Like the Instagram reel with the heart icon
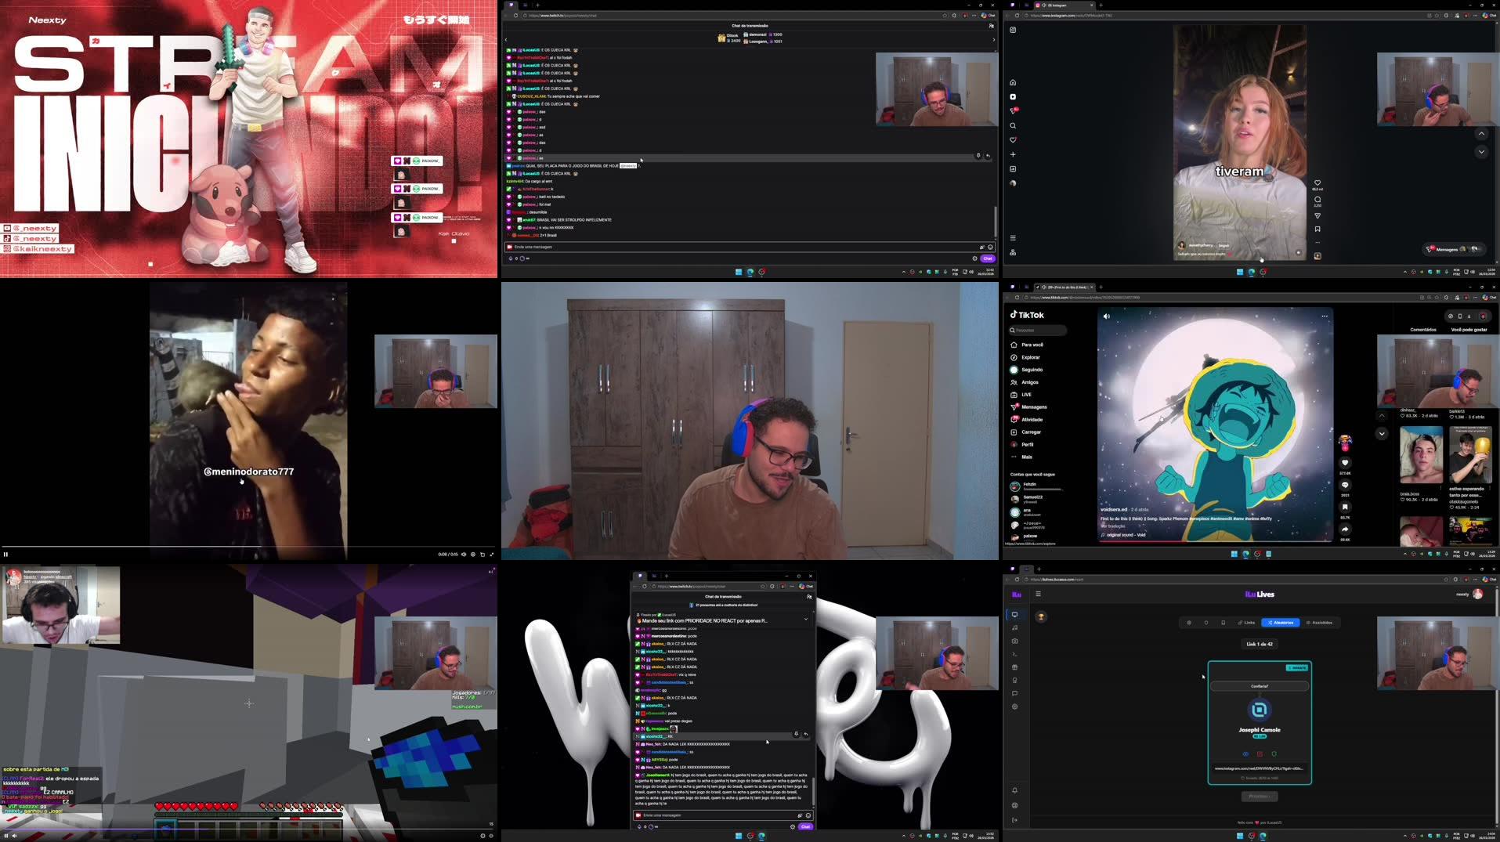Image resolution: width=1500 pixels, height=842 pixels. [x=1317, y=181]
